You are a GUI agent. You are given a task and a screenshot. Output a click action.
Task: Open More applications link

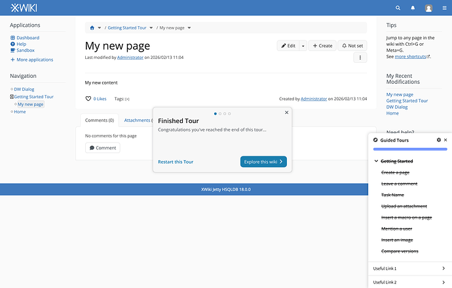tap(35, 60)
